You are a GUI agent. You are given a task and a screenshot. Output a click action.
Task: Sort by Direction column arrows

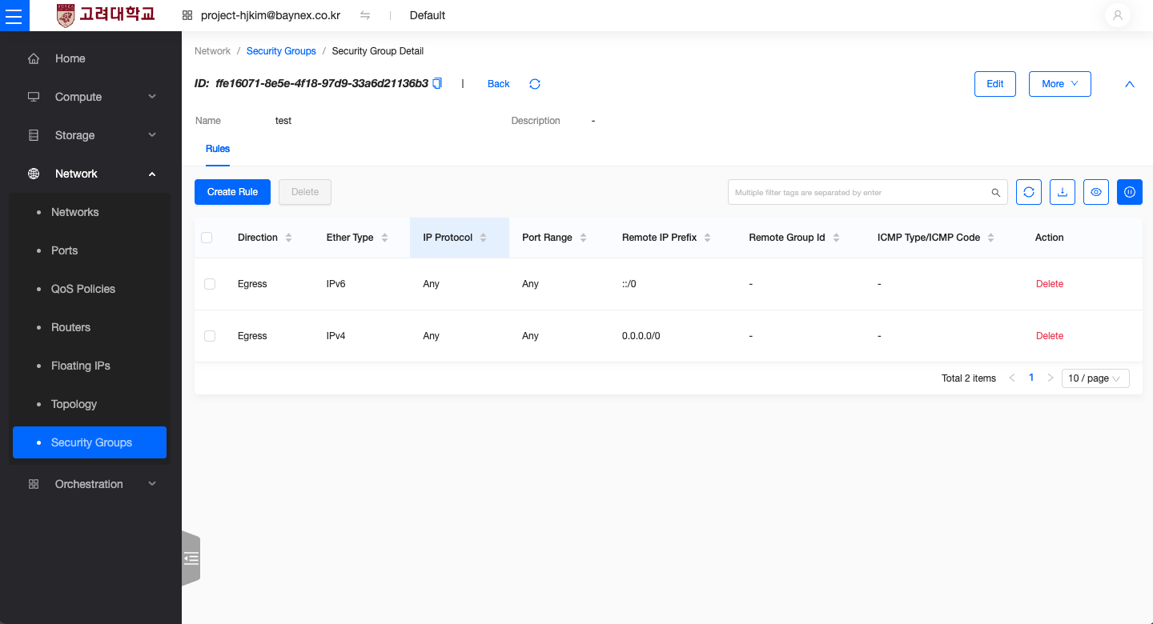tap(289, 238)
